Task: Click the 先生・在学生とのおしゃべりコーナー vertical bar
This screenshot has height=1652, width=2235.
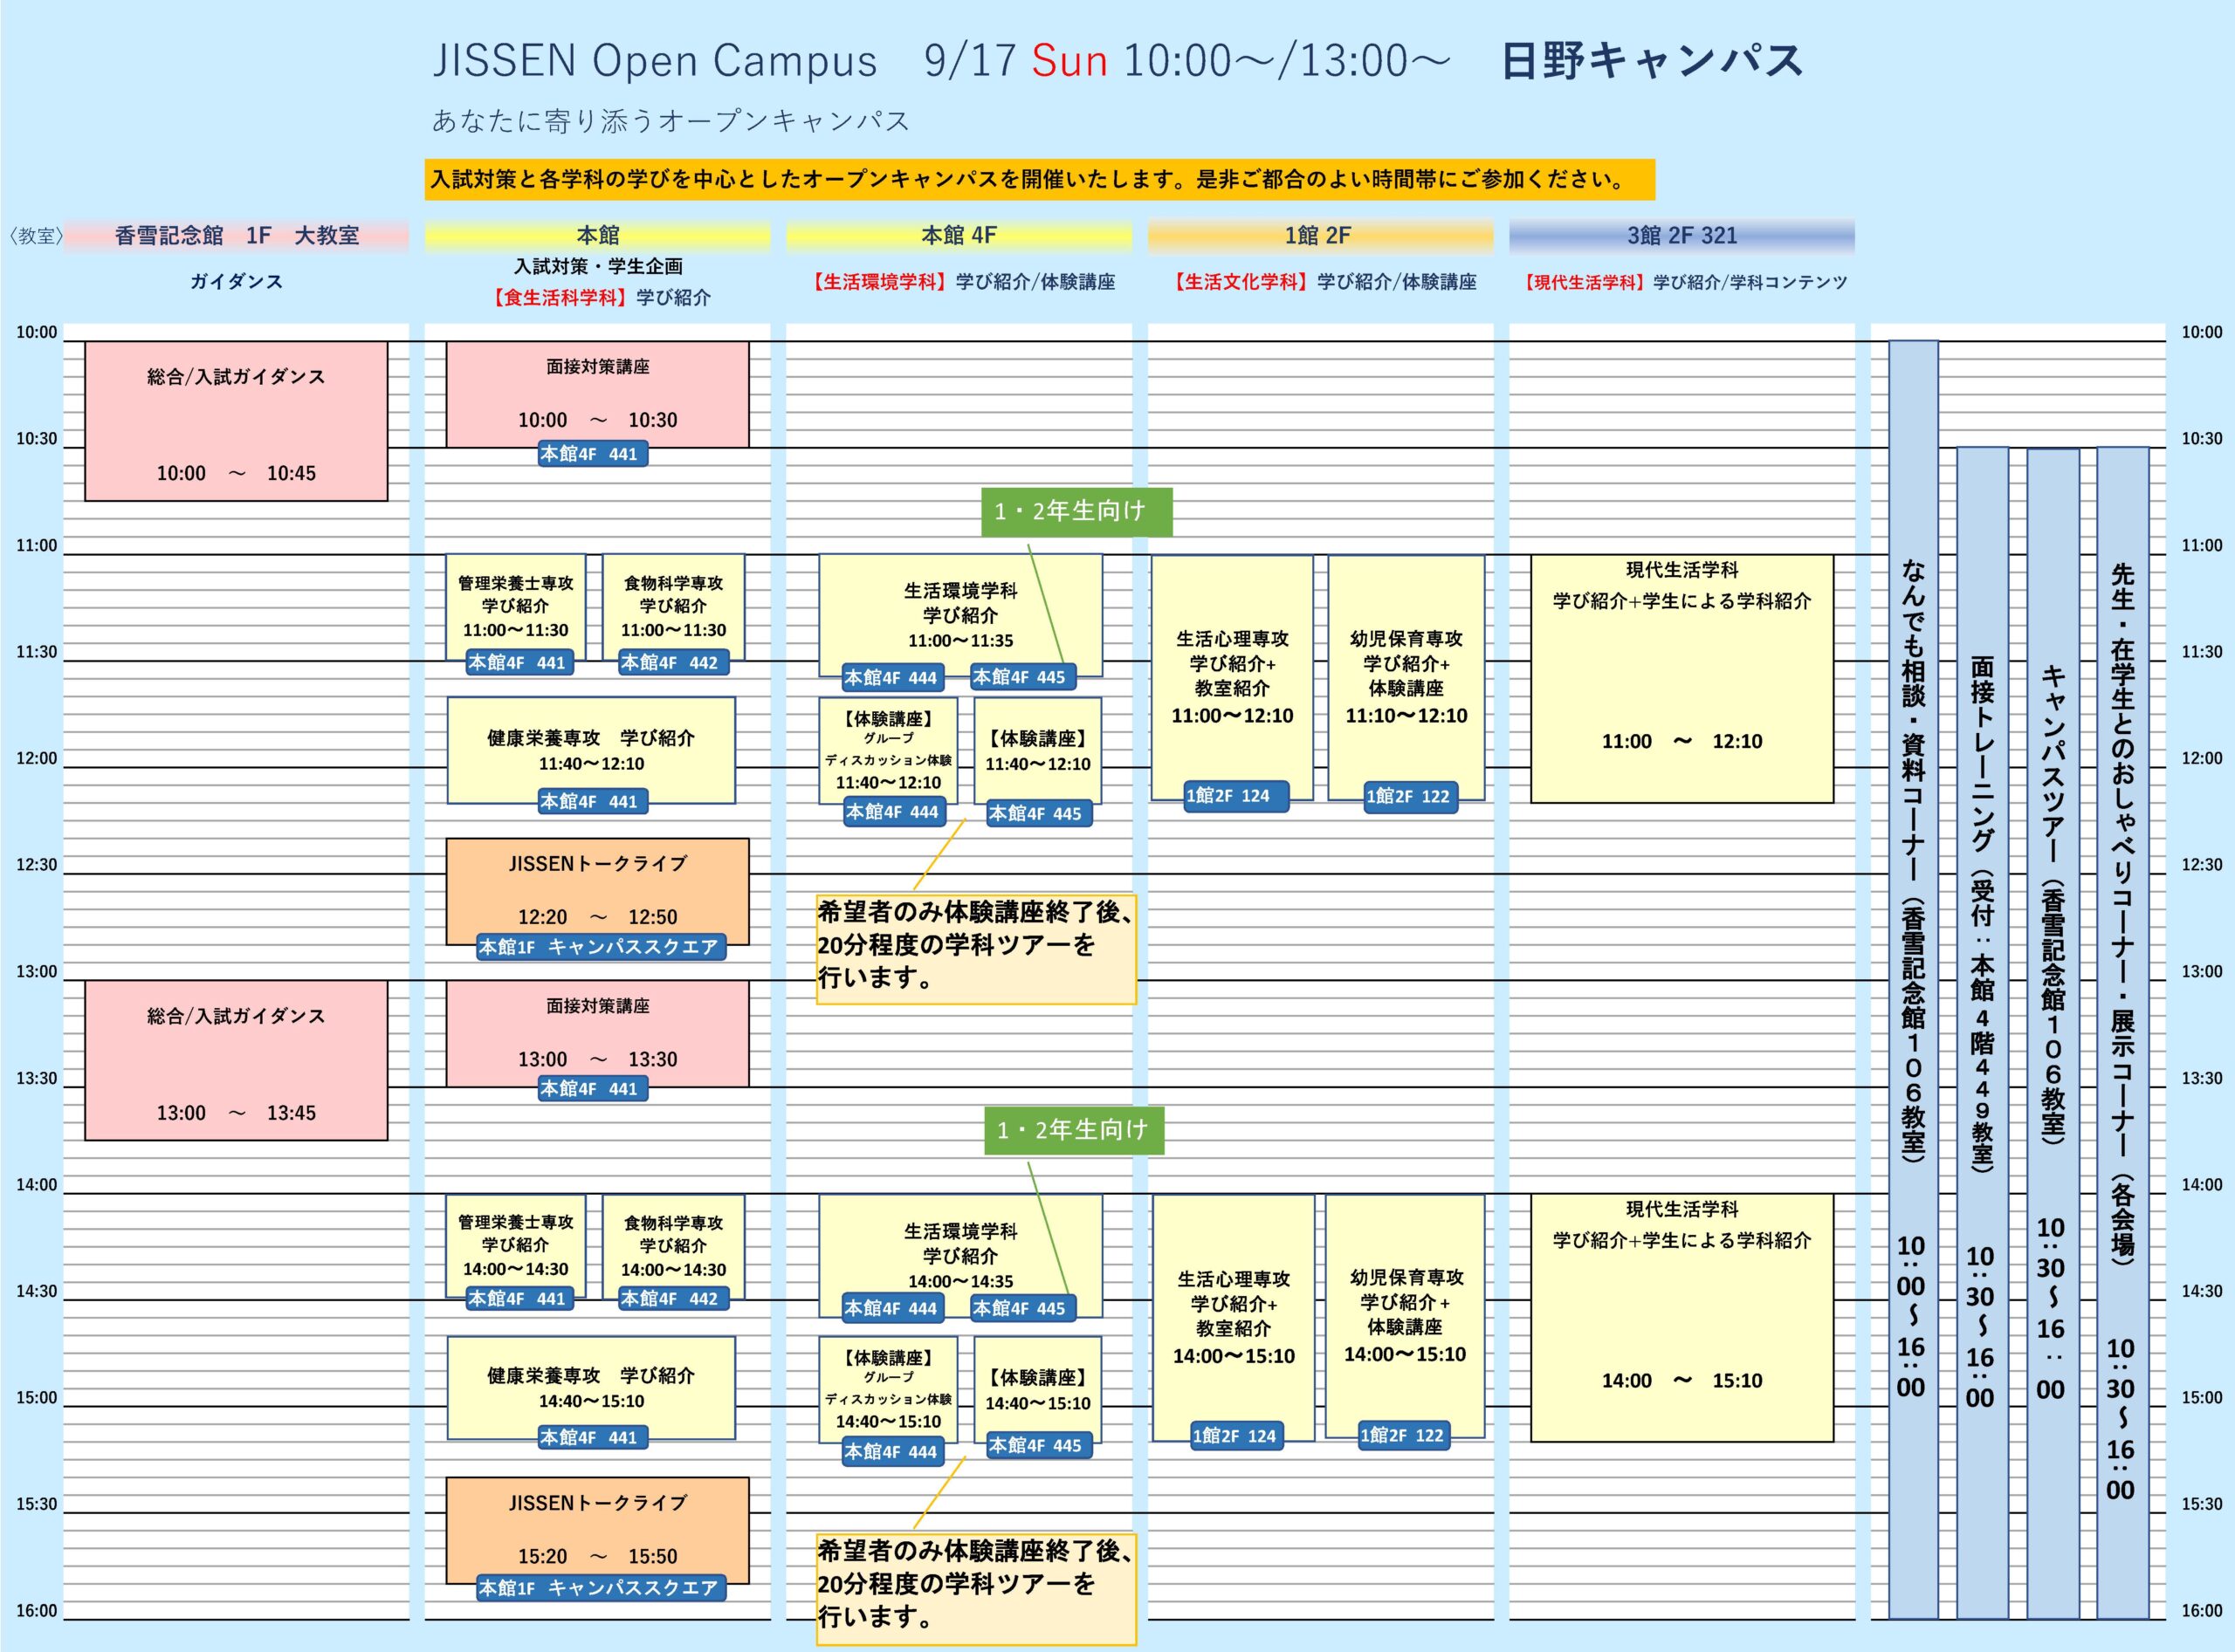Action: point(2122,1032)
